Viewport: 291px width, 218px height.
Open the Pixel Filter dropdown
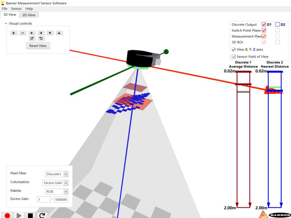point(57,174)
